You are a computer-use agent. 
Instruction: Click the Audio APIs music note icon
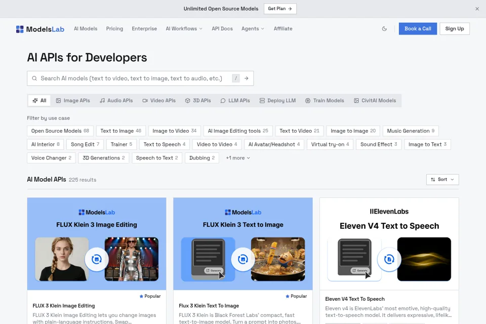tap(102, 101)
